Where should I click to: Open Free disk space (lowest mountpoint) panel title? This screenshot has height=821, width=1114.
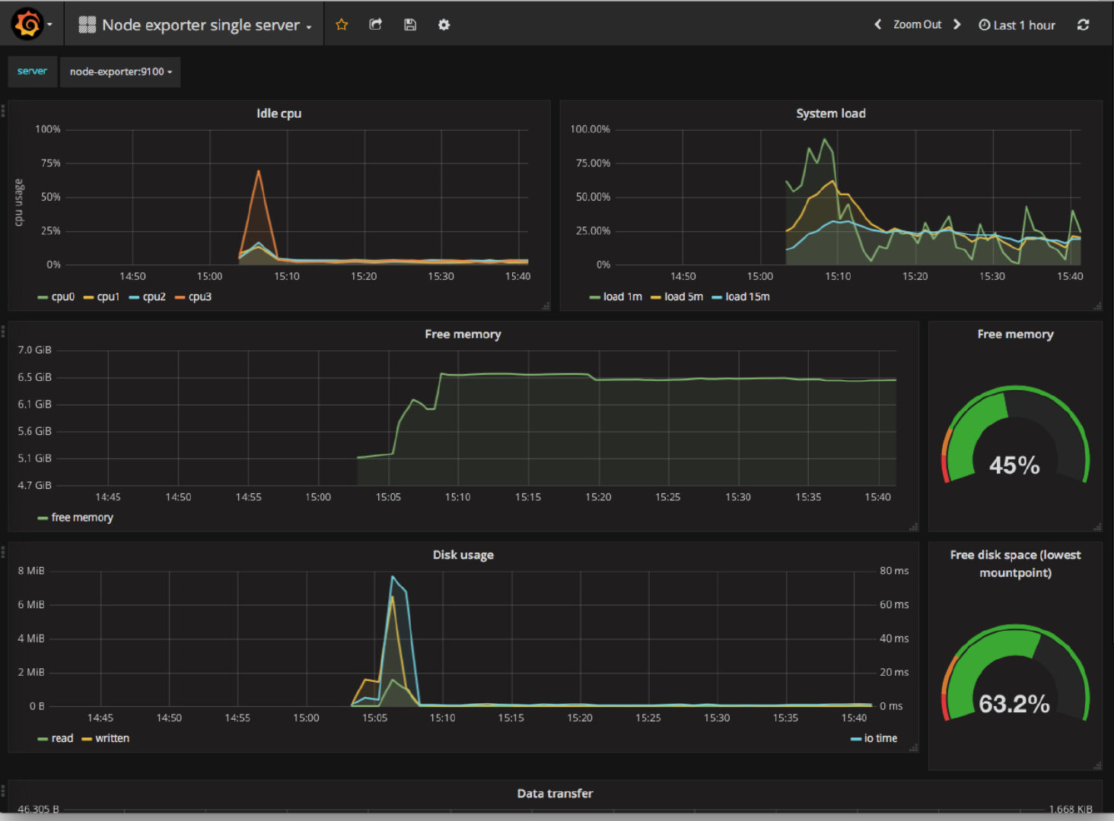(1015, 563)
